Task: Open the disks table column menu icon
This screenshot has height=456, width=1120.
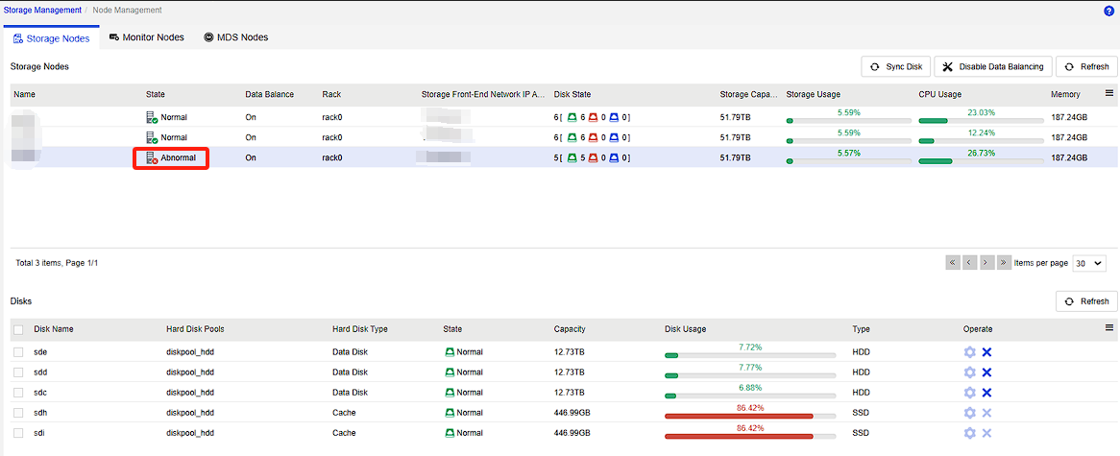Action: pyautogui.click(x=1109, y=328)
